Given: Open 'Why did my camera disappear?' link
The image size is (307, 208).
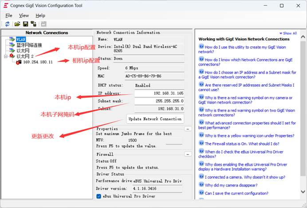Looking at the screenshot, I should coord(231,185).
